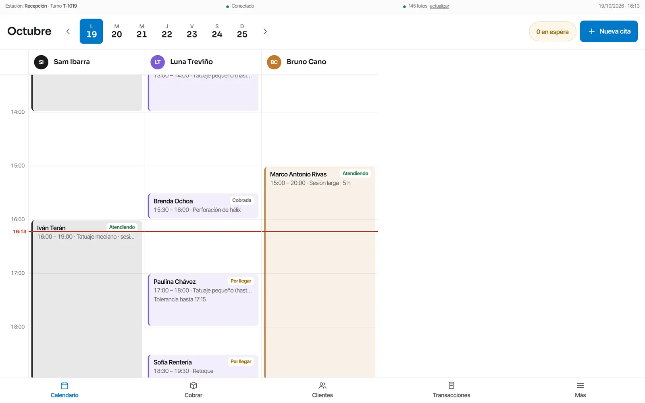Click the Sam Ibarra column name
Viewport: 645px width, 403px height.
tap(72, 62)
